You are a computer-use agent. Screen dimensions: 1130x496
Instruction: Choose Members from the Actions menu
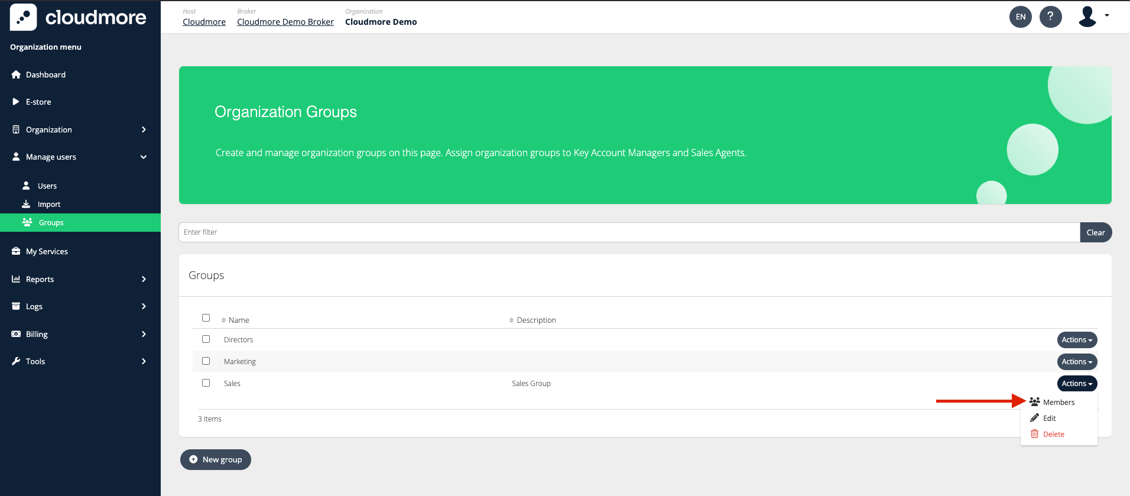(1058, 402)
